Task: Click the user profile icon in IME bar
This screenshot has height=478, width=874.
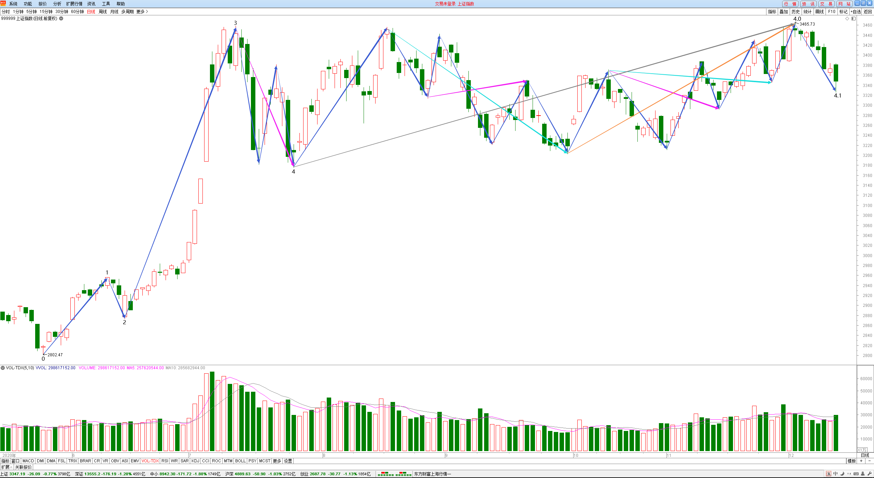Action: click(863, 474)
